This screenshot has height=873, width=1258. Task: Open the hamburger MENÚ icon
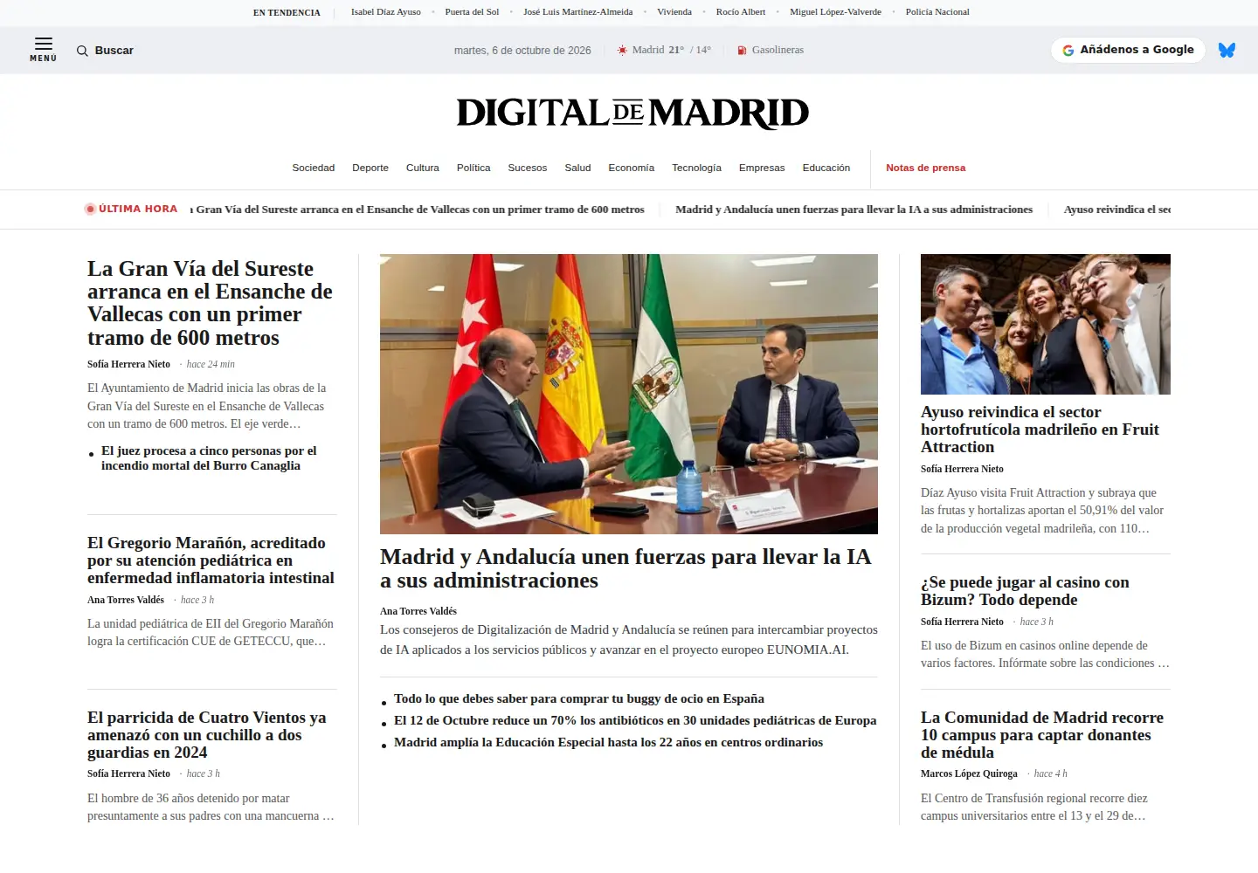[44, 50]
